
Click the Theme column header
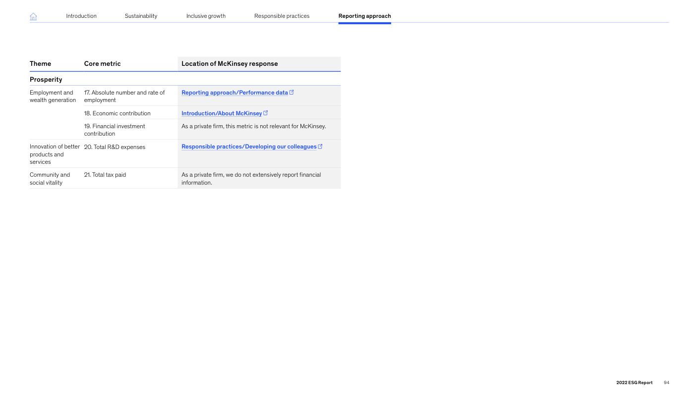click(40, 63)
